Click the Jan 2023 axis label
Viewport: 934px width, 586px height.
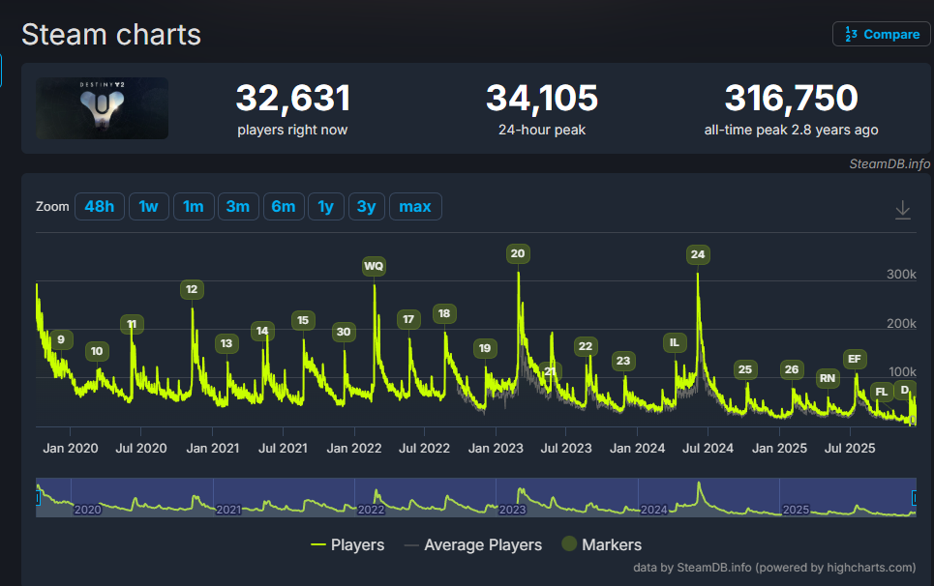click(x=496, y=449)
